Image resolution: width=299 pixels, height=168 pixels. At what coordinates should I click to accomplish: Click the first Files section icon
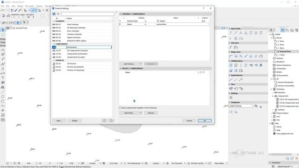pos(231,89)
